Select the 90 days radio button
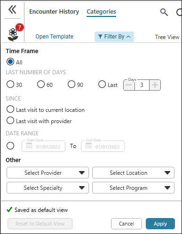The height and width of the screenshot is (234, 182). pos(71,84)
